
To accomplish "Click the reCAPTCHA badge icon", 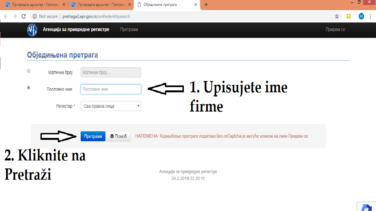I will (367, 207).
